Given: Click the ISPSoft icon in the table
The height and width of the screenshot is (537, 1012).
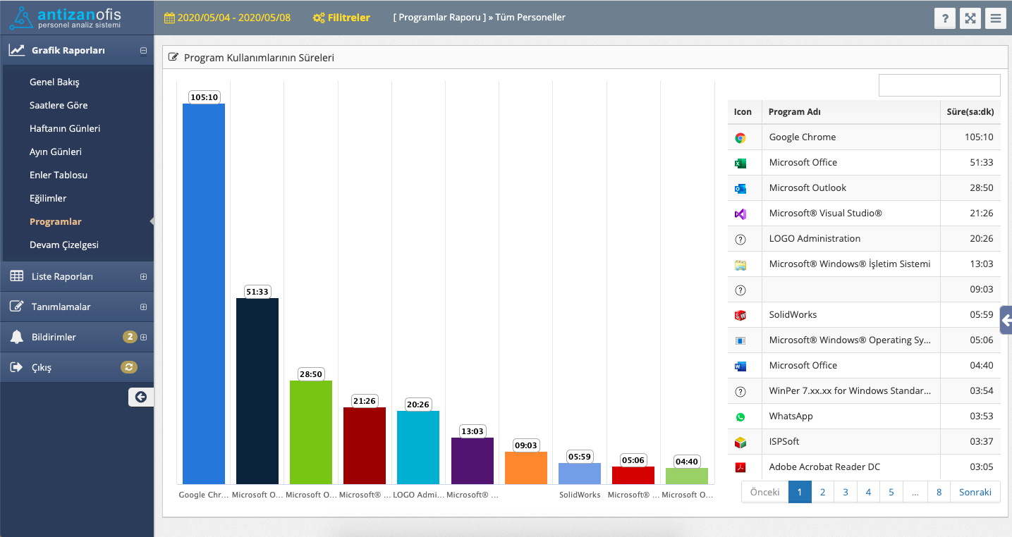Looking at the screenshot, I should (740, 443).
